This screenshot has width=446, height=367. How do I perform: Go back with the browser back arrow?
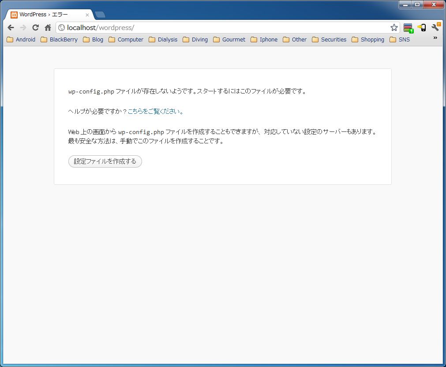tap(11, 28)
